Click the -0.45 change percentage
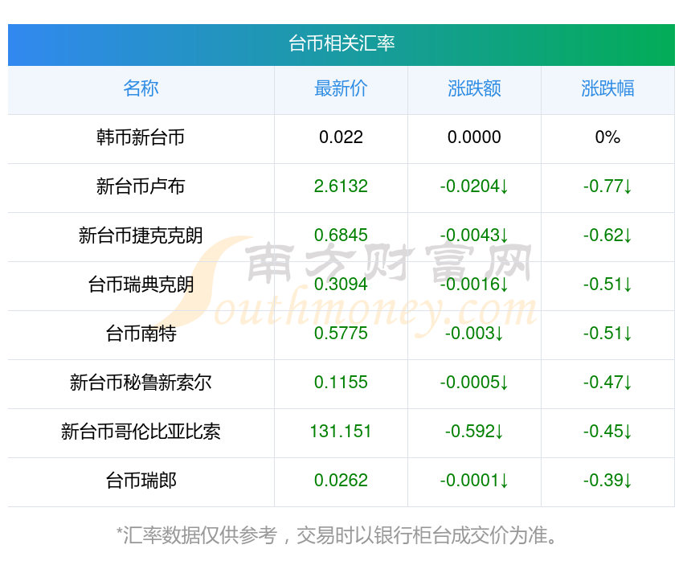The width and height of the screenshot is (683, 561). coord(607,432)
